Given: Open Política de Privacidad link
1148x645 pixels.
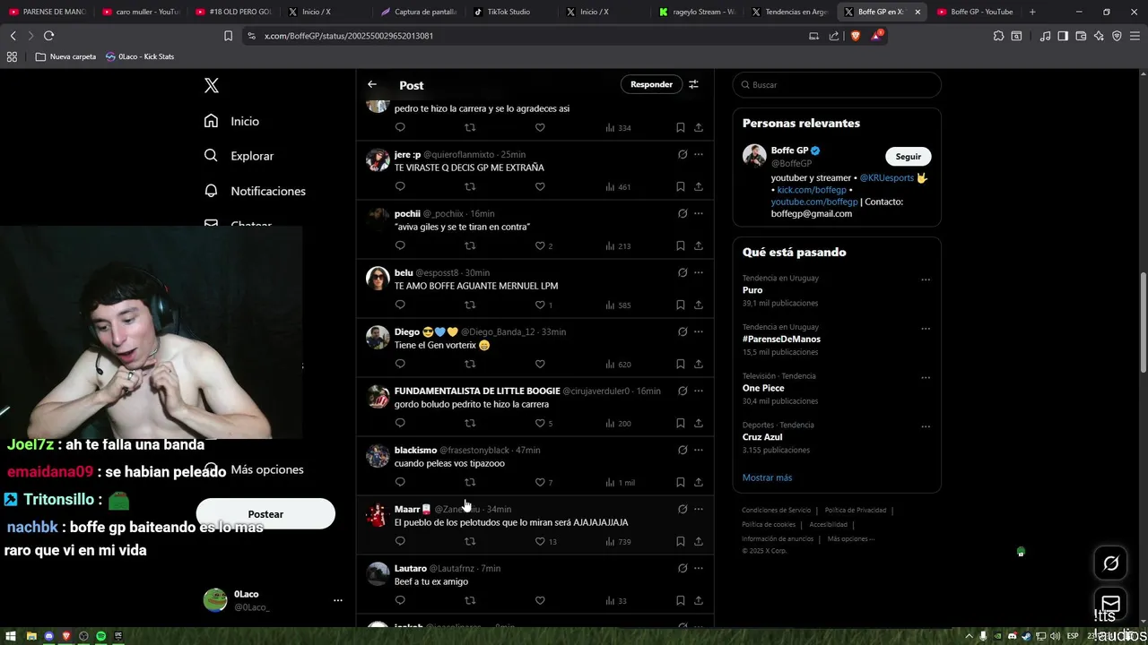Looking at the screenshot, I should 856,510.
